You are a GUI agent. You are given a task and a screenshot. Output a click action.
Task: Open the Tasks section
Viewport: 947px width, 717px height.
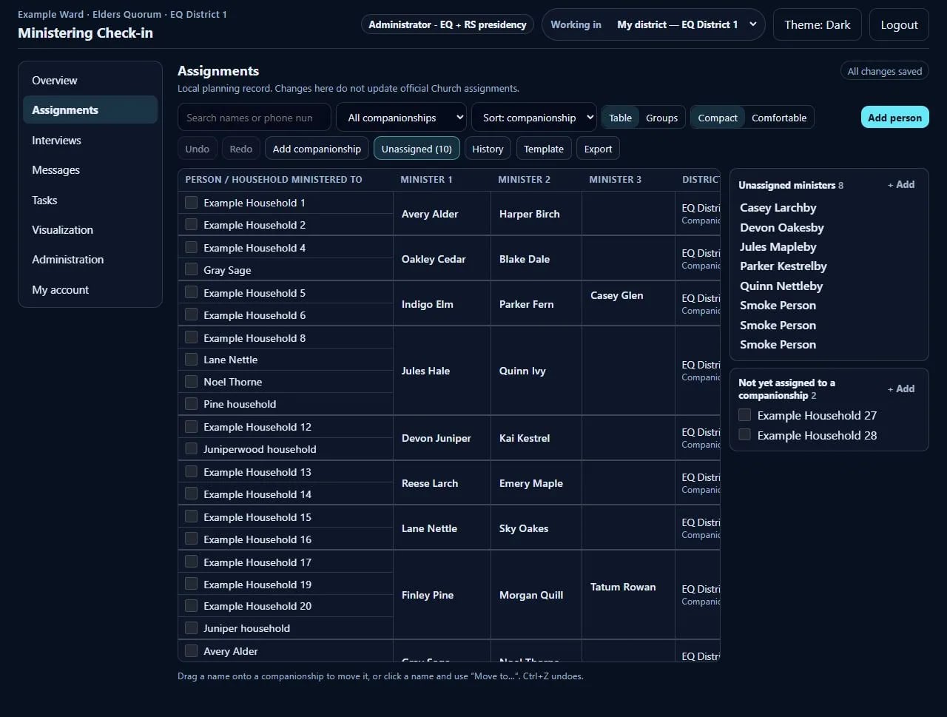90,200
